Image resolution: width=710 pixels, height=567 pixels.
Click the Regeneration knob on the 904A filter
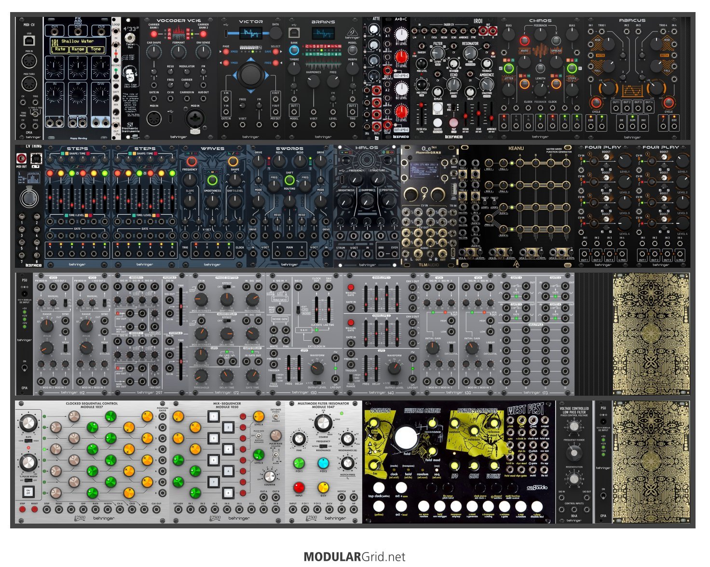coord(574,479)
